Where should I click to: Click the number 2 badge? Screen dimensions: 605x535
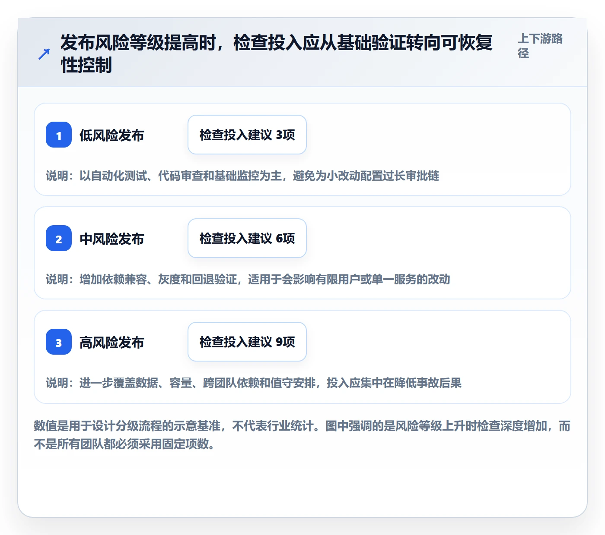point(59,238)
